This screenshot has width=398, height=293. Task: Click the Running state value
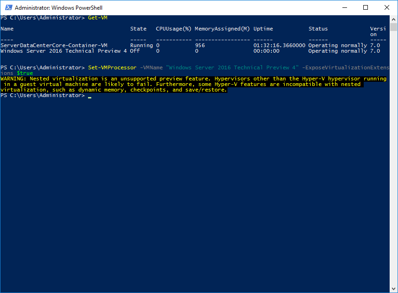pos(141,45)
